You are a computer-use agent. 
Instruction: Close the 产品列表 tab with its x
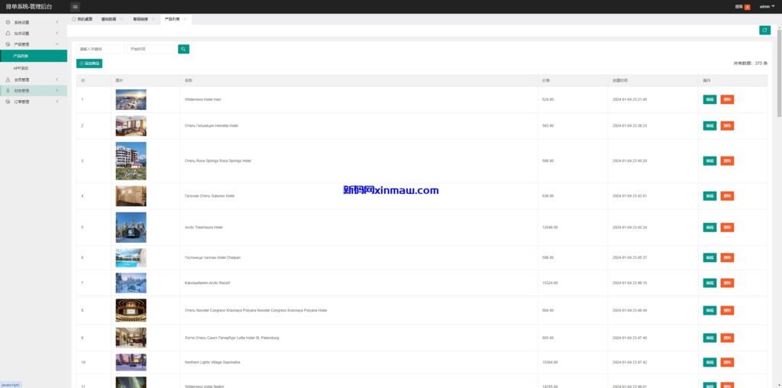point(184,18)
